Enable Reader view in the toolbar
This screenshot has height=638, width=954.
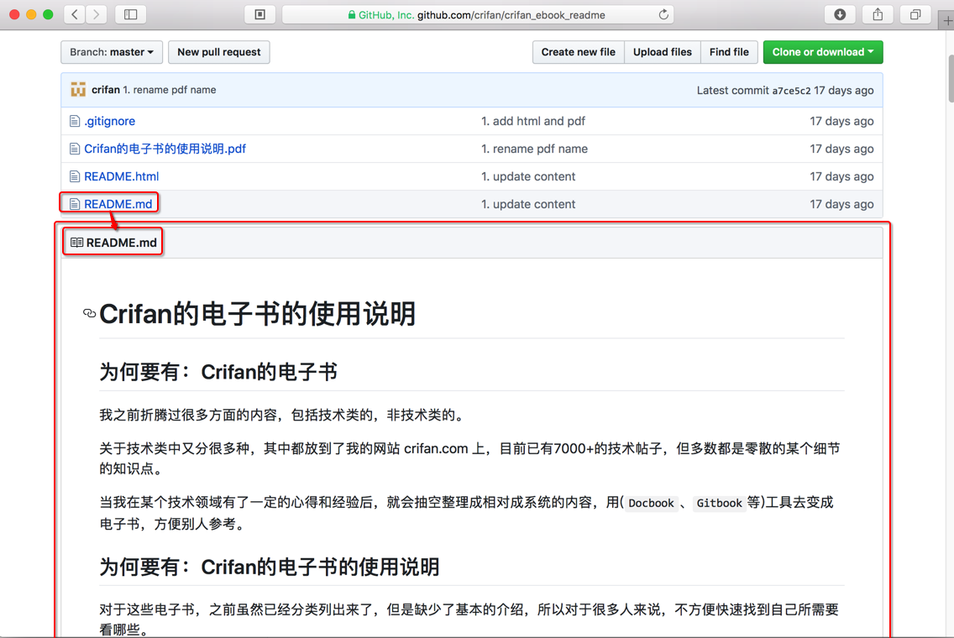[x=259, y=14]
